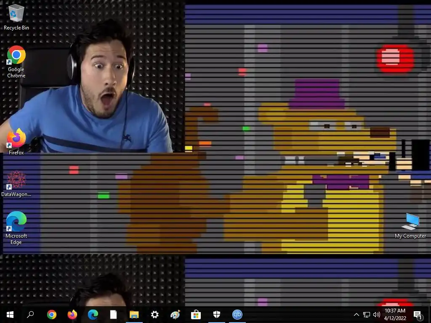The height and width of the screenshot is (323, 431).
Task: Open File Explorer from the taskbar
Action: [x=134, y=315]
